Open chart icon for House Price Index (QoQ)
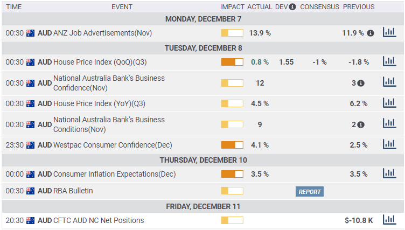 point(389,62)
